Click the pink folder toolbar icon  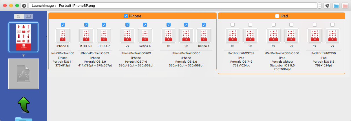(345, 6)
